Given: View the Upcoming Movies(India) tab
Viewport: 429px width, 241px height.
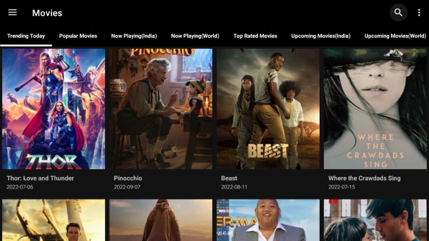Looking at the screenshot, I should pos(321,36).
